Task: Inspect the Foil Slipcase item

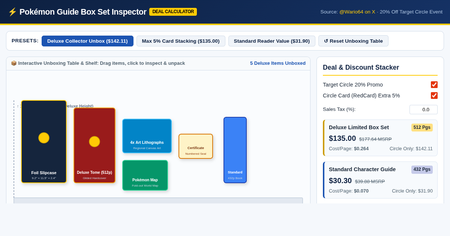Action: [44, 142]
